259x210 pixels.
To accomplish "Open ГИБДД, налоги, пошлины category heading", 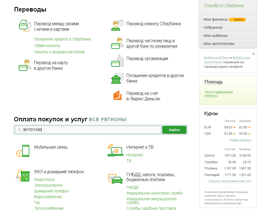I will coord(151,177).
